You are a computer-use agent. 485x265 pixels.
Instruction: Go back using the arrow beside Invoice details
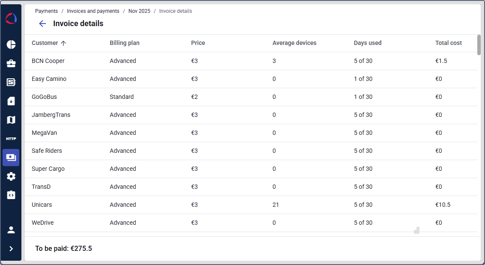(x=42, y=24)
